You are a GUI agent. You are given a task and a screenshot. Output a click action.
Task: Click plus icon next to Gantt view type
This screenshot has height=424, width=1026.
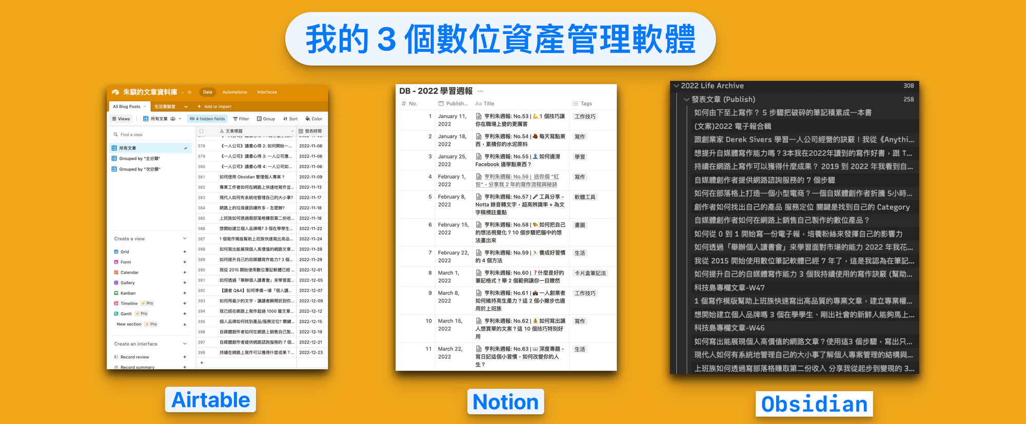click(x=185, y=314)
